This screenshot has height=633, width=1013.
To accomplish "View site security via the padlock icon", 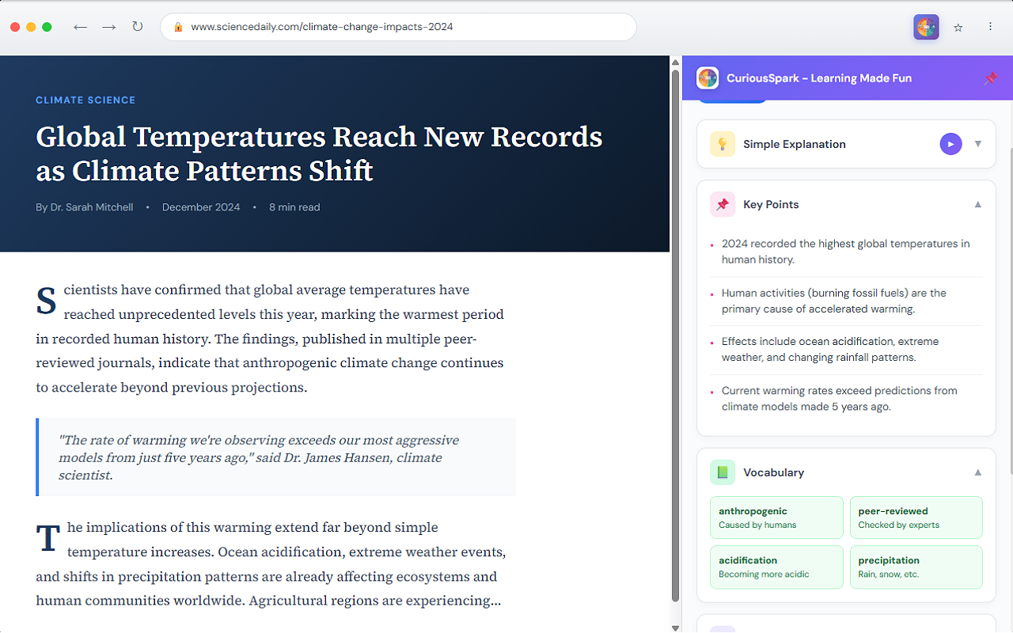I will (x=178, y=26).
